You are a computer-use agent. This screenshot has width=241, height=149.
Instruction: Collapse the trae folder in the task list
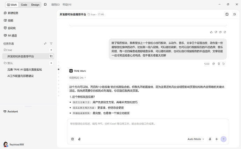[x=8, y=50]
